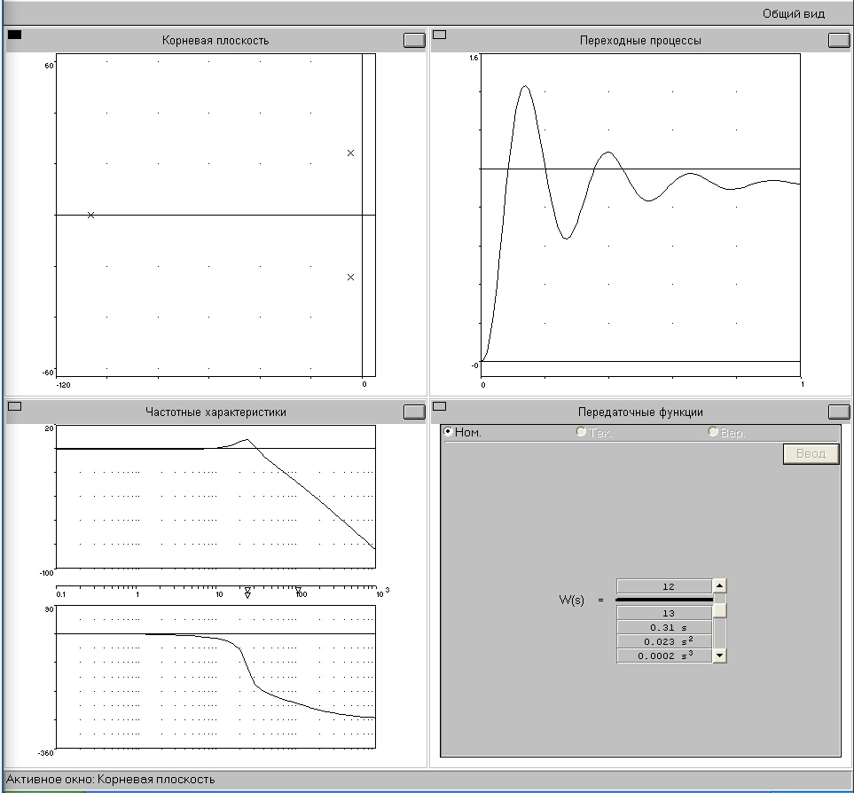Image resolution: width=854 pixels, height=793 pixels.
Task: Click the real pole marker on root plane
Action: click(x=91, y=216)
